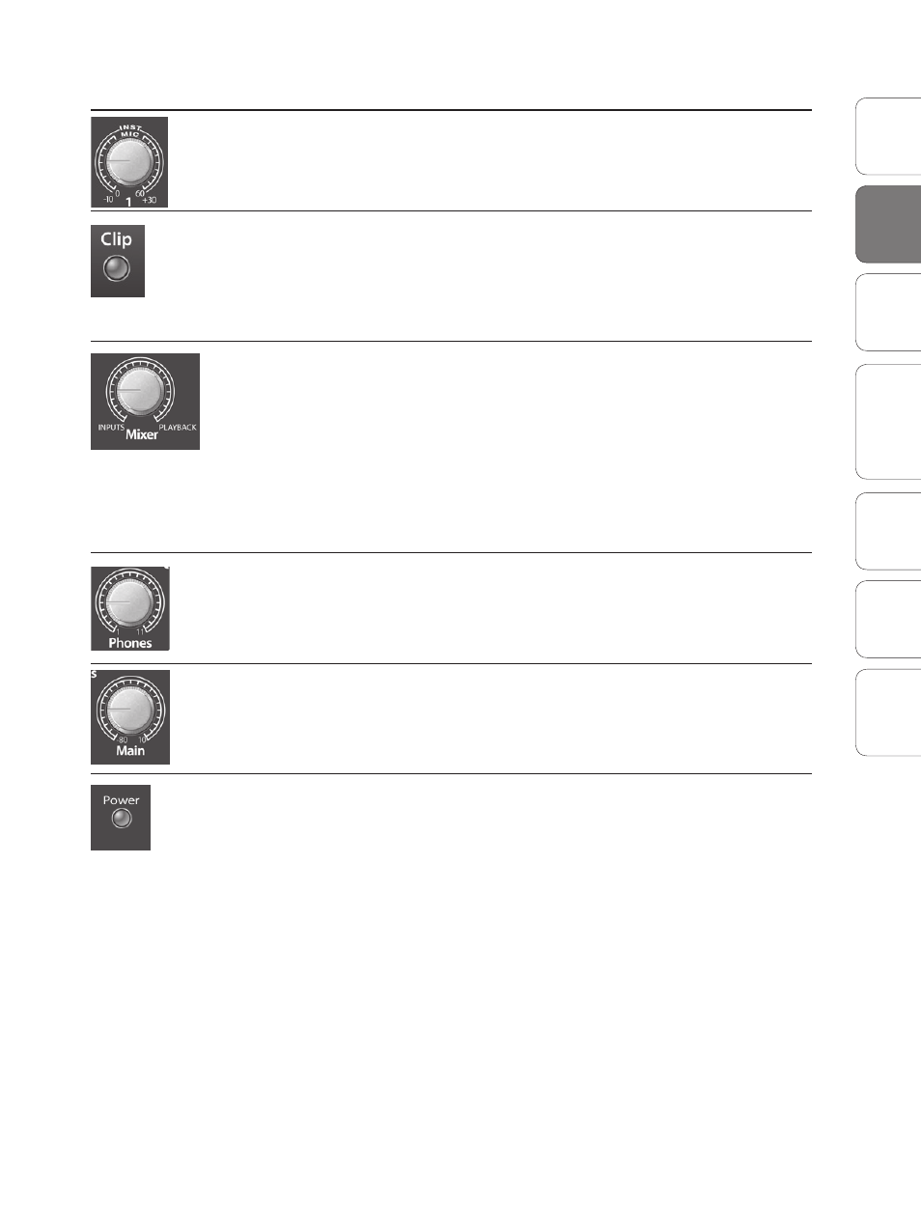Click the Main text label
Image resolution: width=921 pixels, height=1226 pixels.
click(x=130, y=750)
